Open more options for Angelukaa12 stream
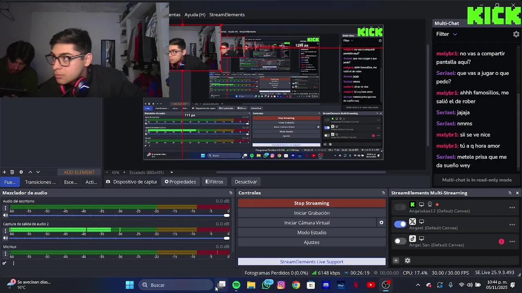The height and width of the screenshot is (293, 522). point(512,208)
